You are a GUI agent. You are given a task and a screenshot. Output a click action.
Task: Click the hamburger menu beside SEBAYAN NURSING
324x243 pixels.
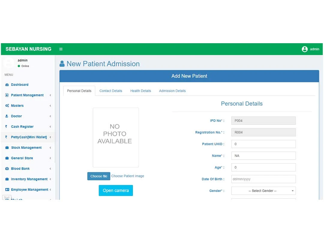tap(61, 49)
